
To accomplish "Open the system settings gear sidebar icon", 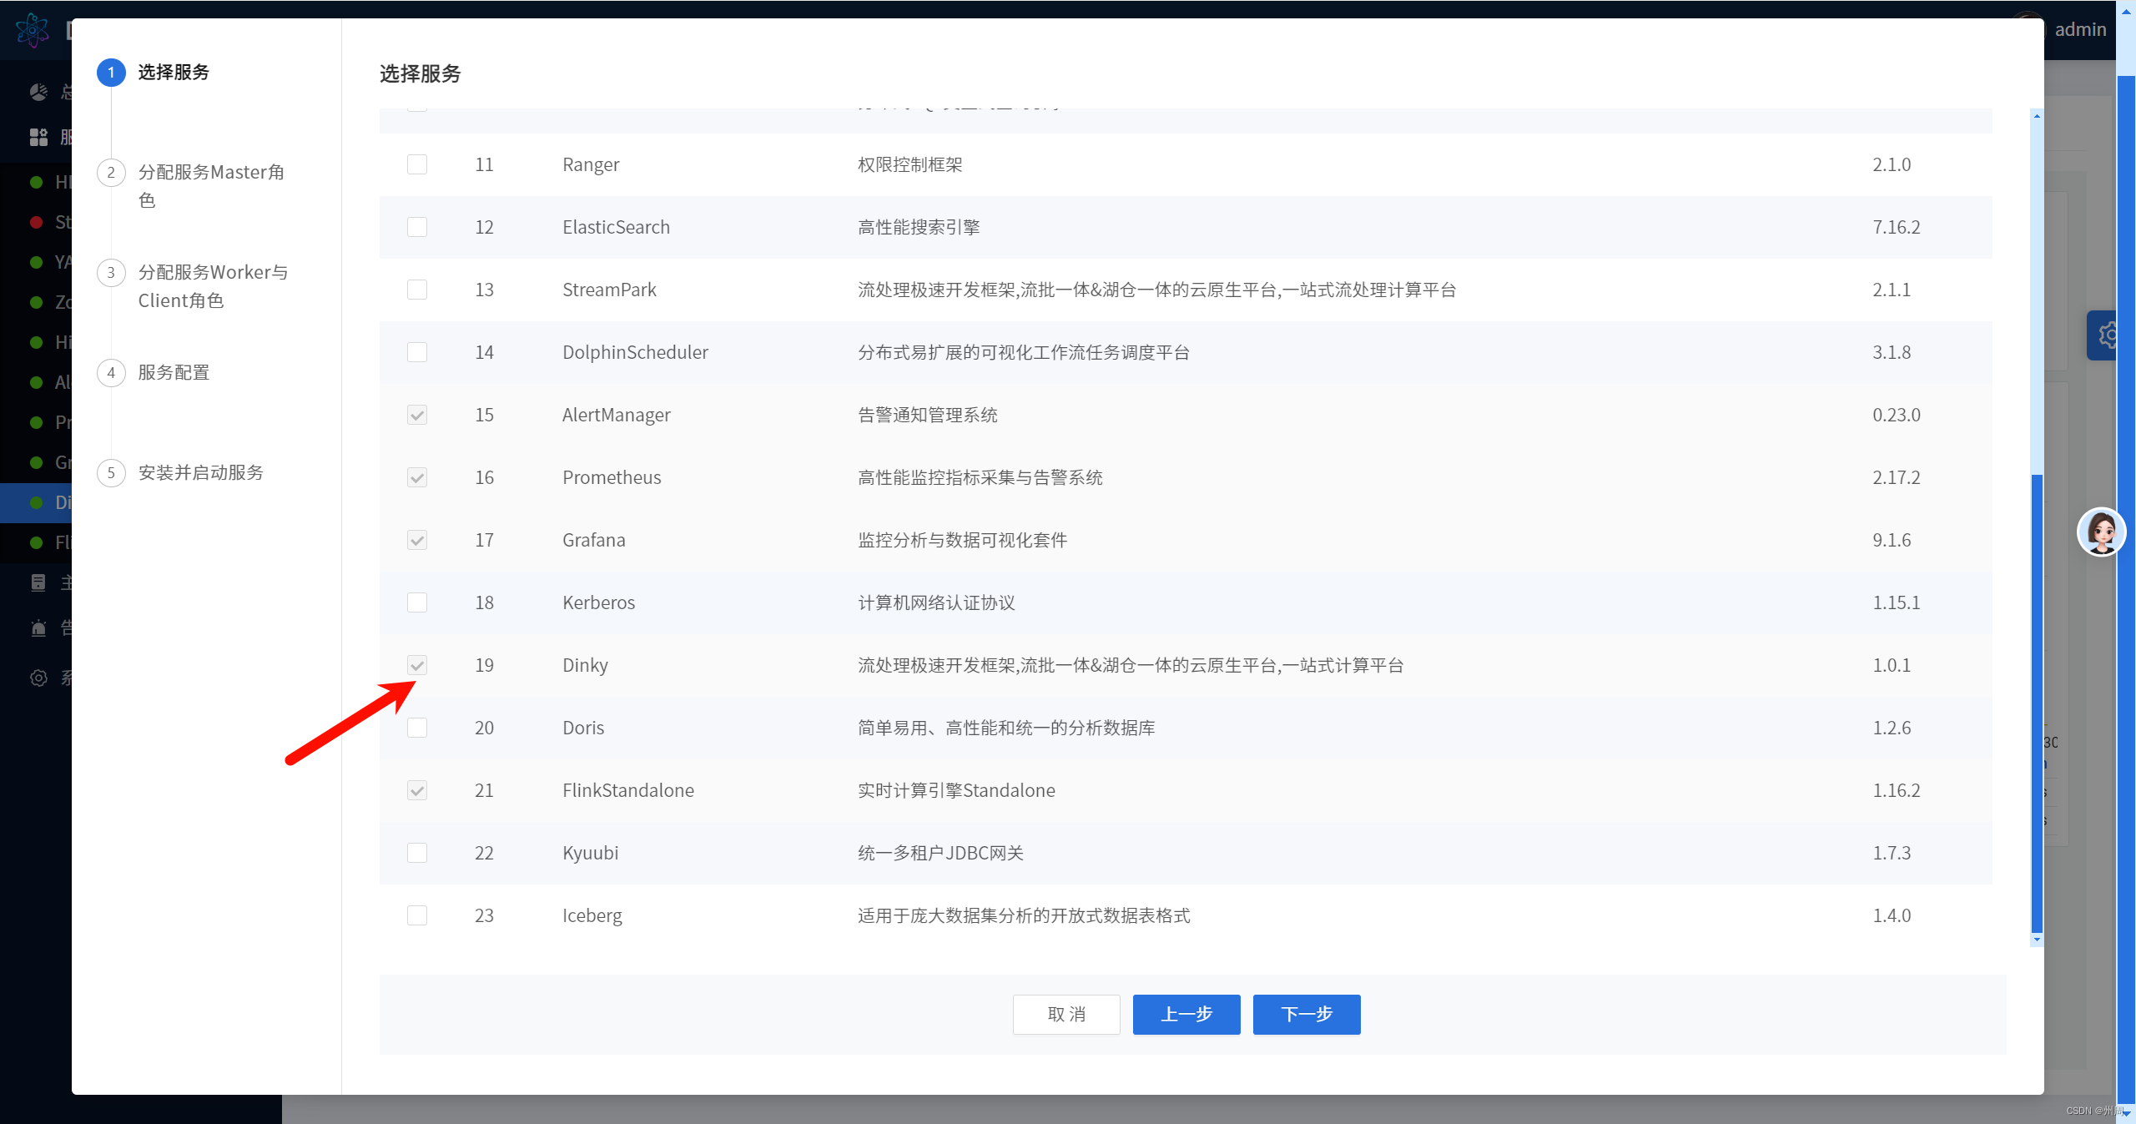I will [38, 678].
